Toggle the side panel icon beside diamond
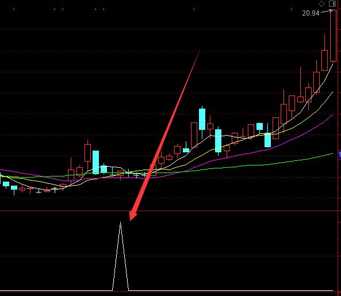The height and width of the screenshot is (296, 341). 332,3
